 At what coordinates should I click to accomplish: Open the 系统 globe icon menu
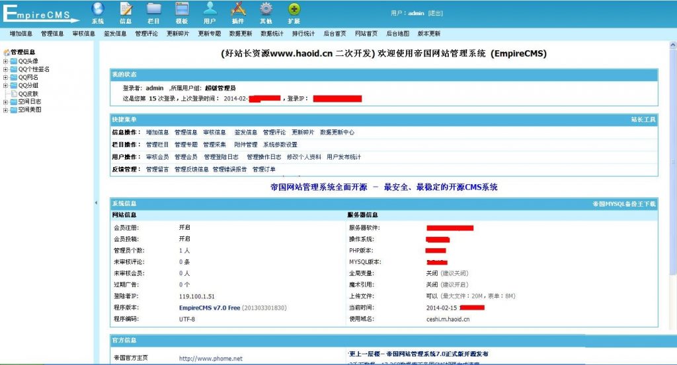coord(98,13)
